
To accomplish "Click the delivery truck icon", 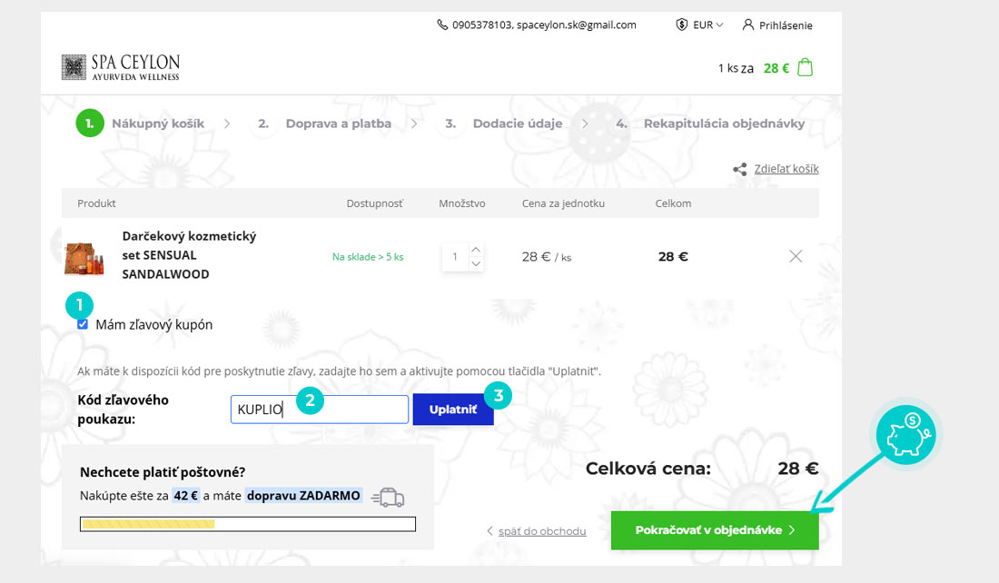I will (388, 498).
